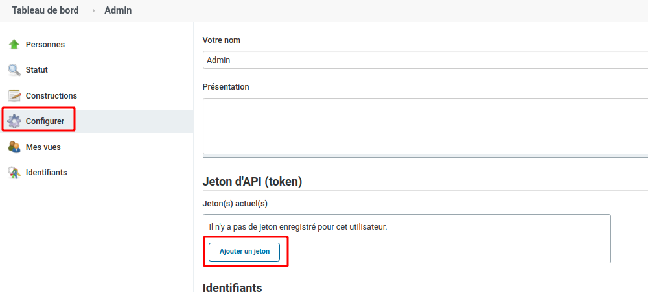The image size is (648, 292).
Task: Open the Constructions sidebar link
Action: (51, 95)
